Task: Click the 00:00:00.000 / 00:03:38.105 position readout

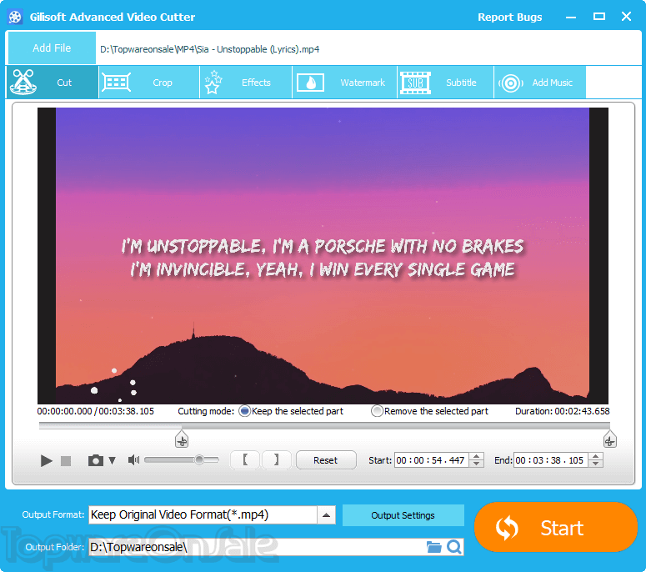Action: (96, 411)
